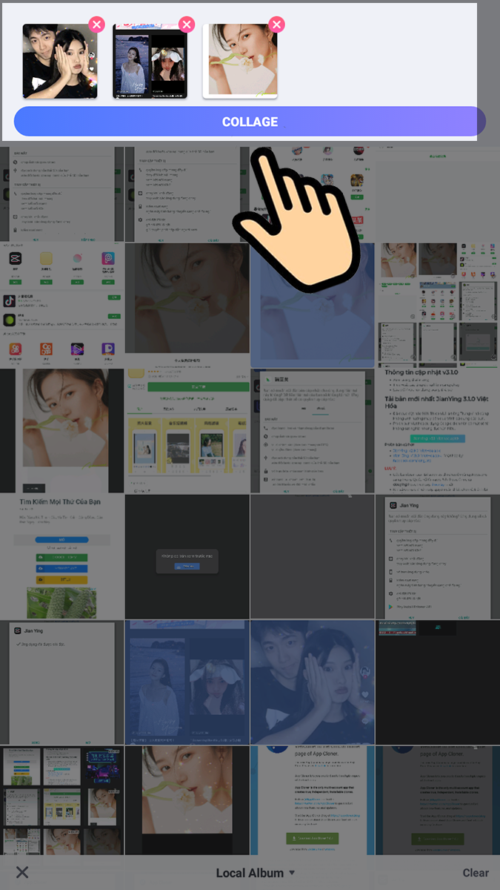Select the bottom-row collage of many small screenshots

click(61, 800)
